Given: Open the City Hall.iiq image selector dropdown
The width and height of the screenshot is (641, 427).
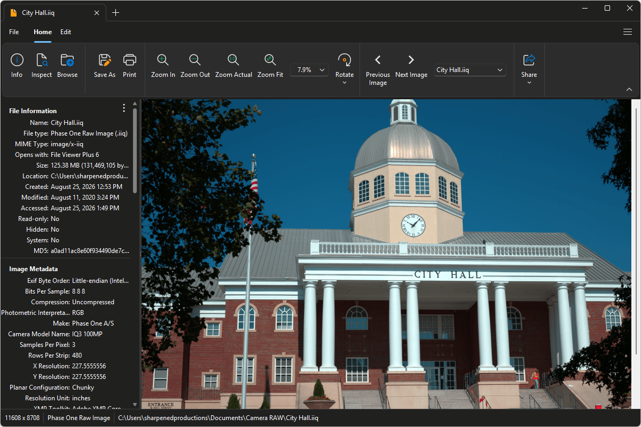Looking at the screenshot, I should click(x=470, y=70).
